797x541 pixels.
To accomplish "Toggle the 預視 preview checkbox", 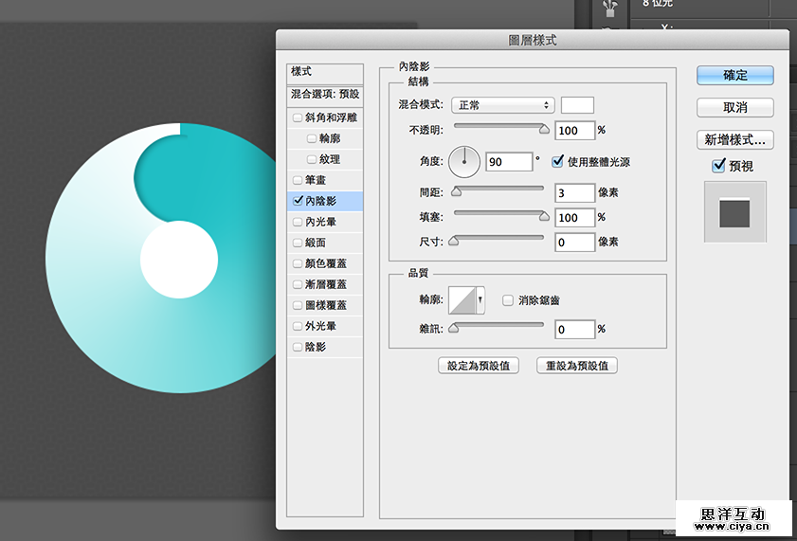I will 718,166.
